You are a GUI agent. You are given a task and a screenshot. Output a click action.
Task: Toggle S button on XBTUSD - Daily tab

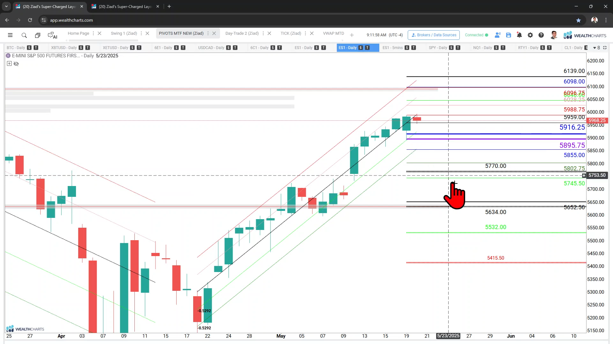[x=81, y=48]
